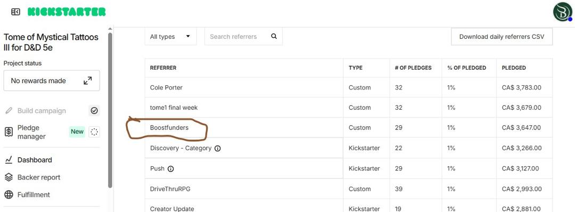Click the Search referrers input field
The image size is (575, 212).
tap(243, 37)
